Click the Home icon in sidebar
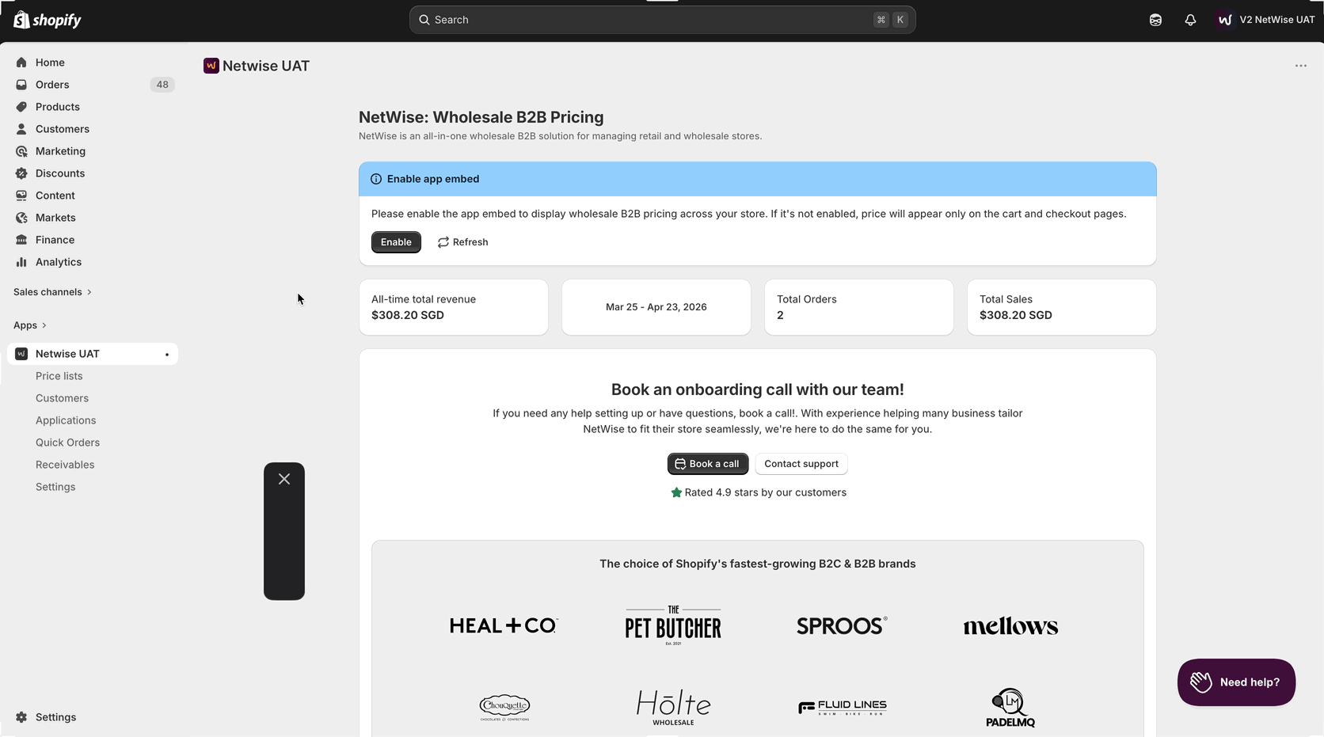 21,63
